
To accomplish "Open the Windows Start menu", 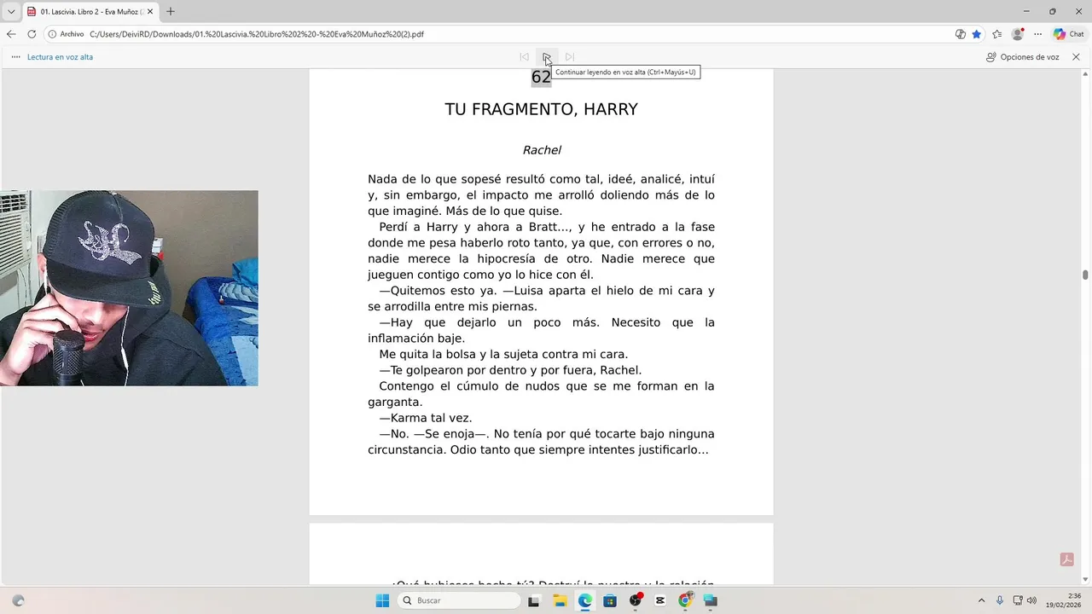I will [x=382, y=600].
